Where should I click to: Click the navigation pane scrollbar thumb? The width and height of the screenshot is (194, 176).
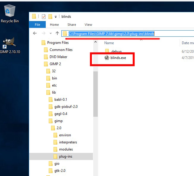(x=96, y=94)
